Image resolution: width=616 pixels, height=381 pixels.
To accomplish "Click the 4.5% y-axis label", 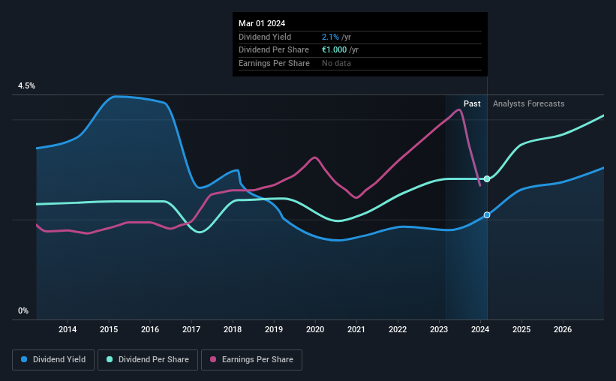I will click(26, 85).
